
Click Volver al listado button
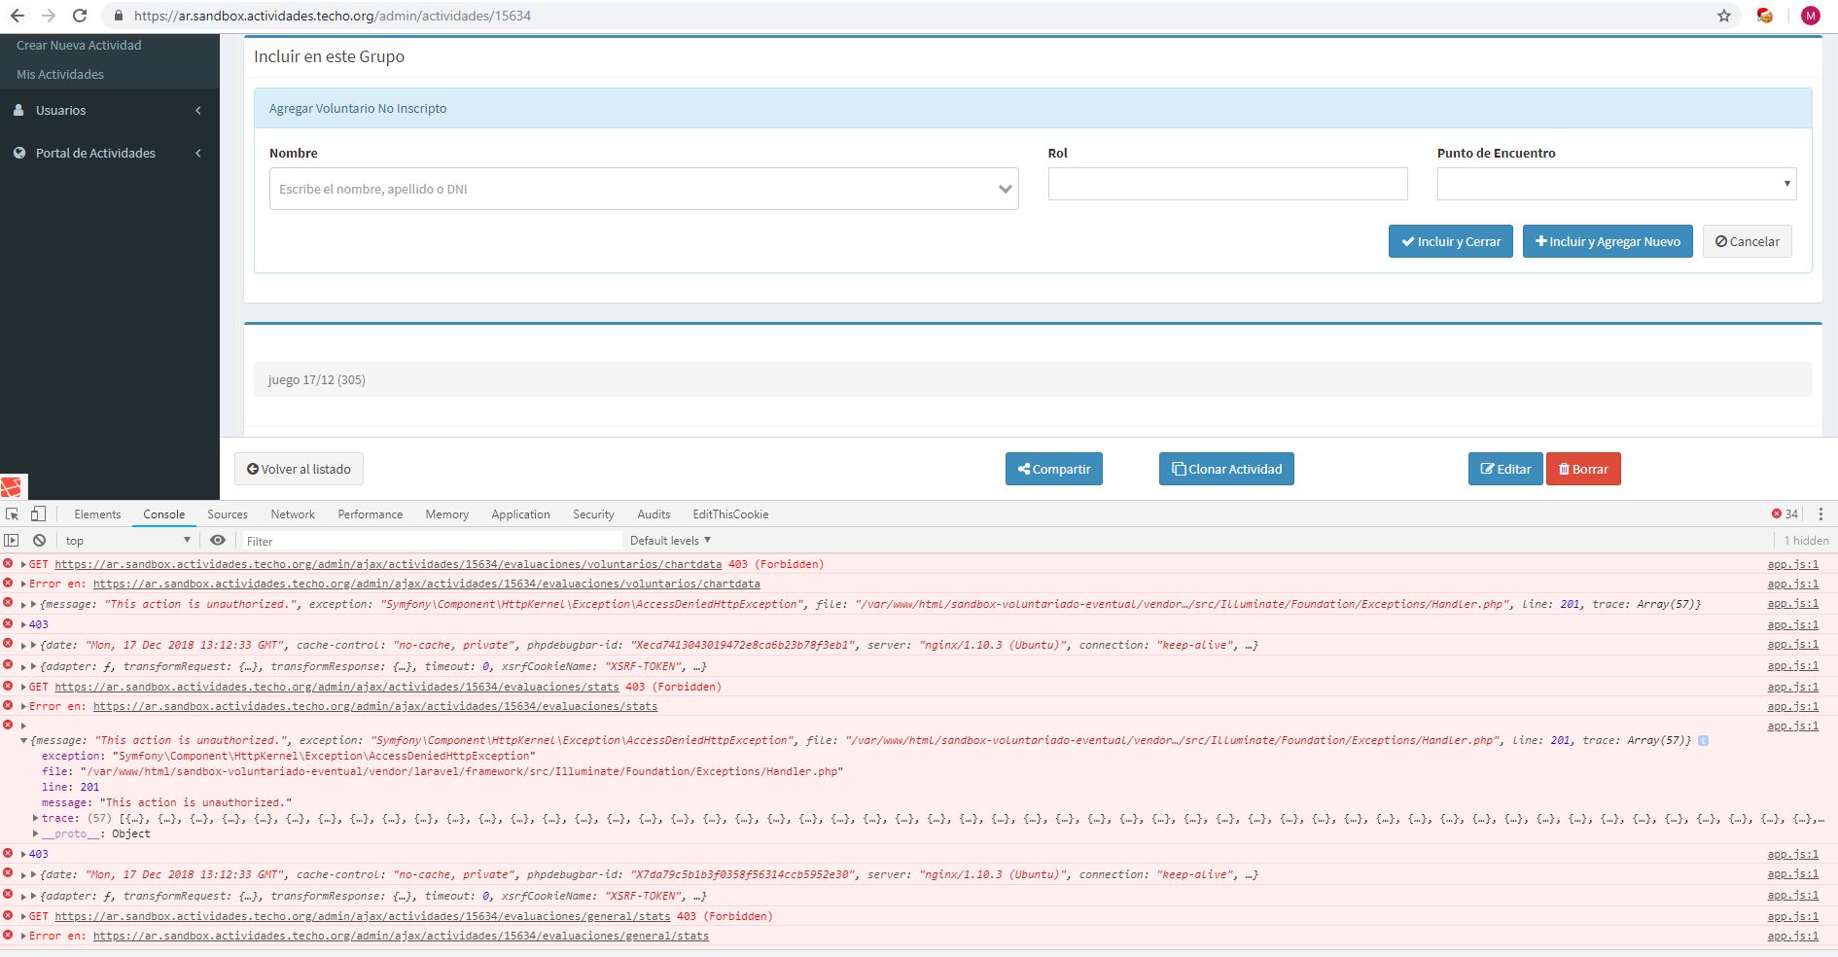pyautogui.click(x=299, y=469)
